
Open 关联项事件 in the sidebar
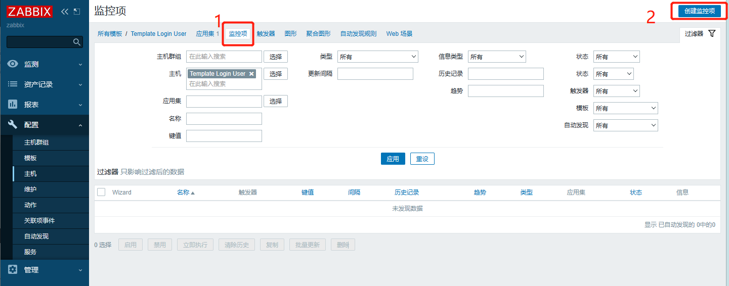(39, 221)
